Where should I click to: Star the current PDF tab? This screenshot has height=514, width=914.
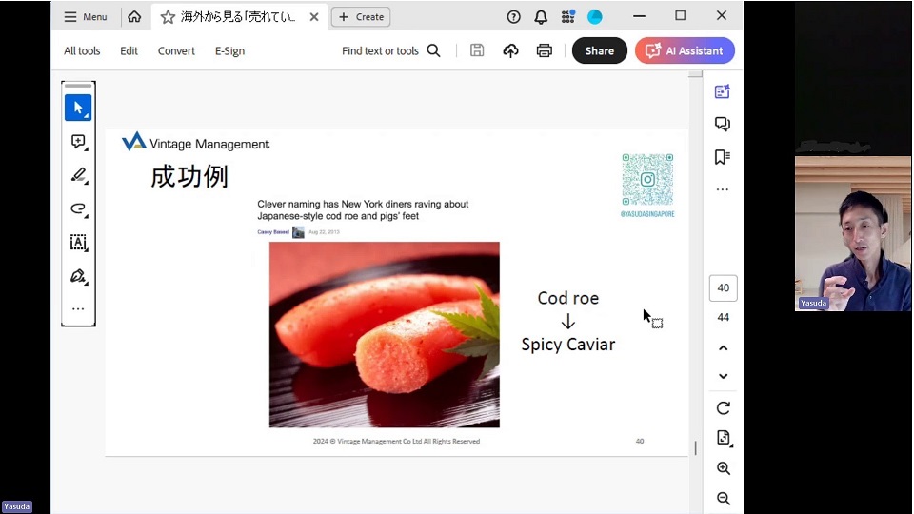pos(168,17)
